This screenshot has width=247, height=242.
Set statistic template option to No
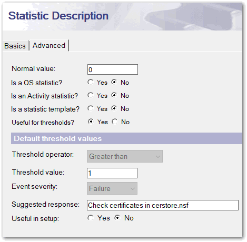(x=114, y=108)
